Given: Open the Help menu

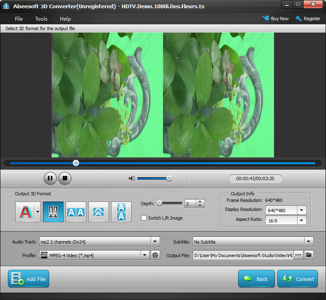Looking at the screenshot, I should click(x=65, y=19).
